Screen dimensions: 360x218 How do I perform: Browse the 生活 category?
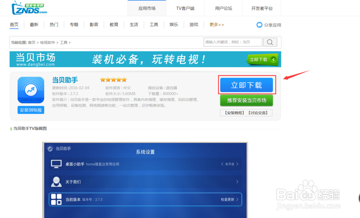point(134,25)
